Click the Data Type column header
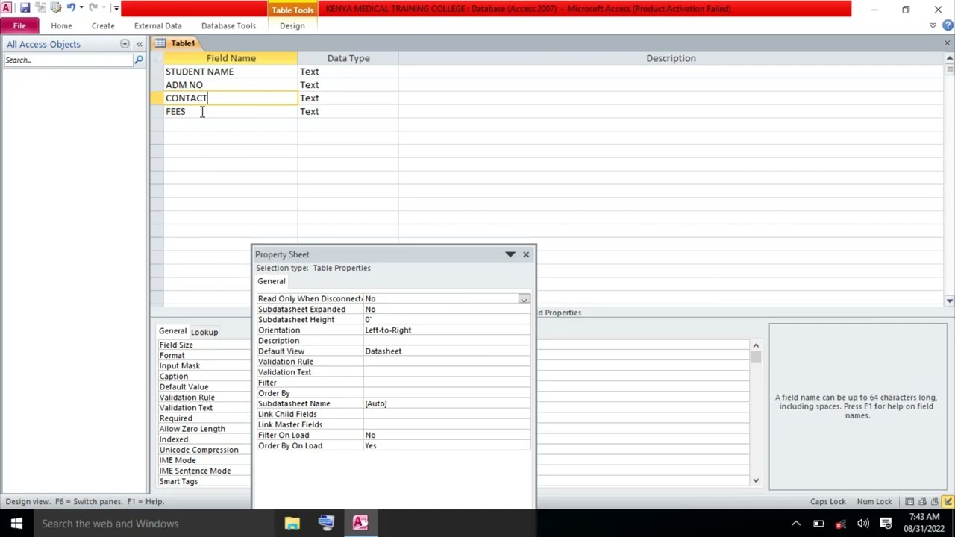 [x=348, y=58]
